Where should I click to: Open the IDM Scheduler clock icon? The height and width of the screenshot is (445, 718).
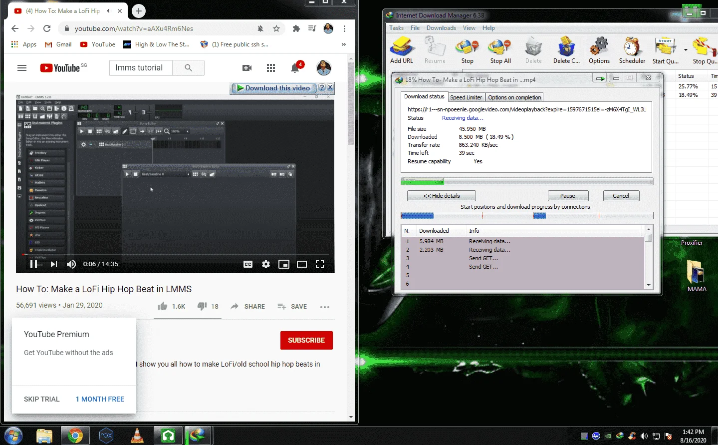click(x=632, y=50)
